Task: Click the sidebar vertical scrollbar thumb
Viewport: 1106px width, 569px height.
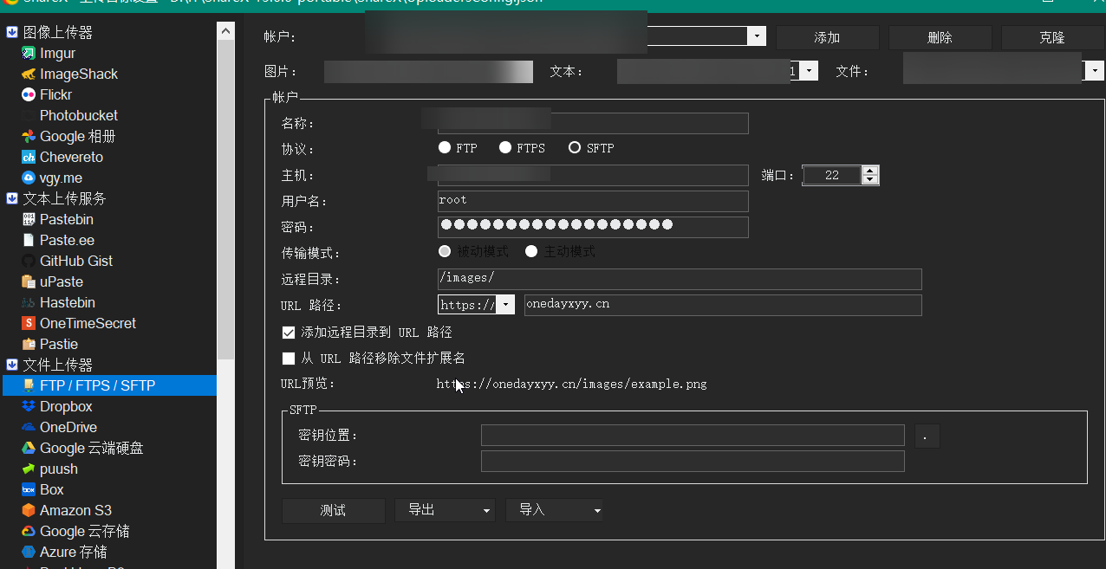Action: pyautogui.click(x=226, y=199)
